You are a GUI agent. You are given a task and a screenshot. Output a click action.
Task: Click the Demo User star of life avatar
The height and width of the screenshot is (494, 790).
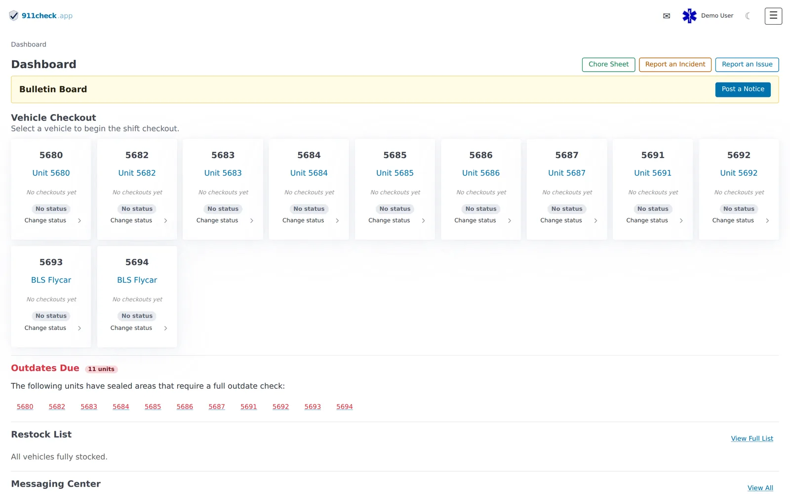689,16
